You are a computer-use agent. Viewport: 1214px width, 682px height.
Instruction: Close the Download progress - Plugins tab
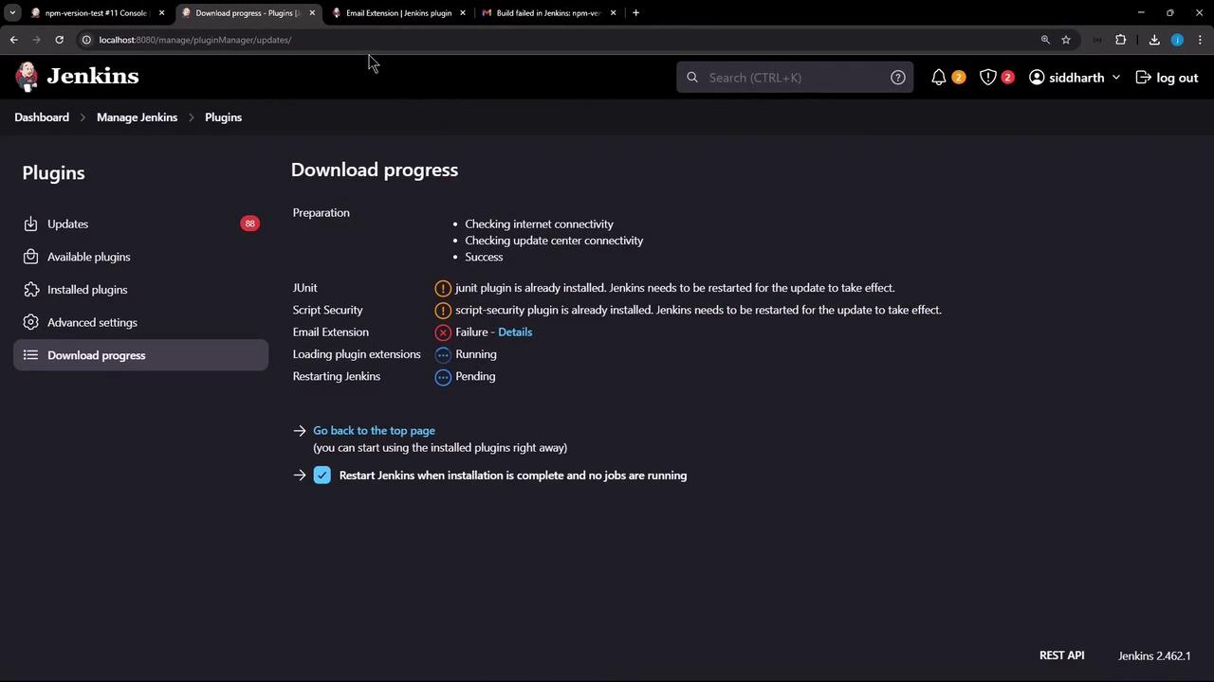(312, 12)
